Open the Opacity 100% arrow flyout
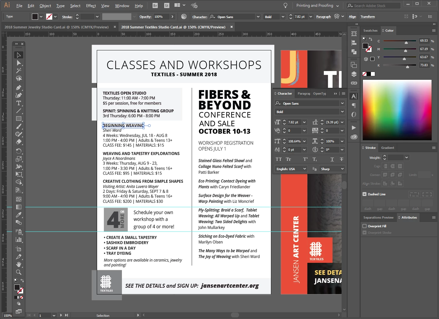Image resolution: width=439 pixels, height=319 pixels. click(173, 17)
